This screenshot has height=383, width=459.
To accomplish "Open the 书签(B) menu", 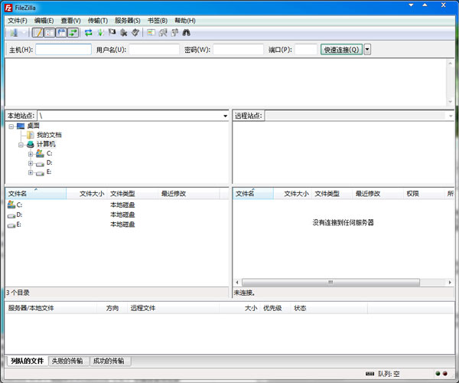I will click(x=158, y=21).
